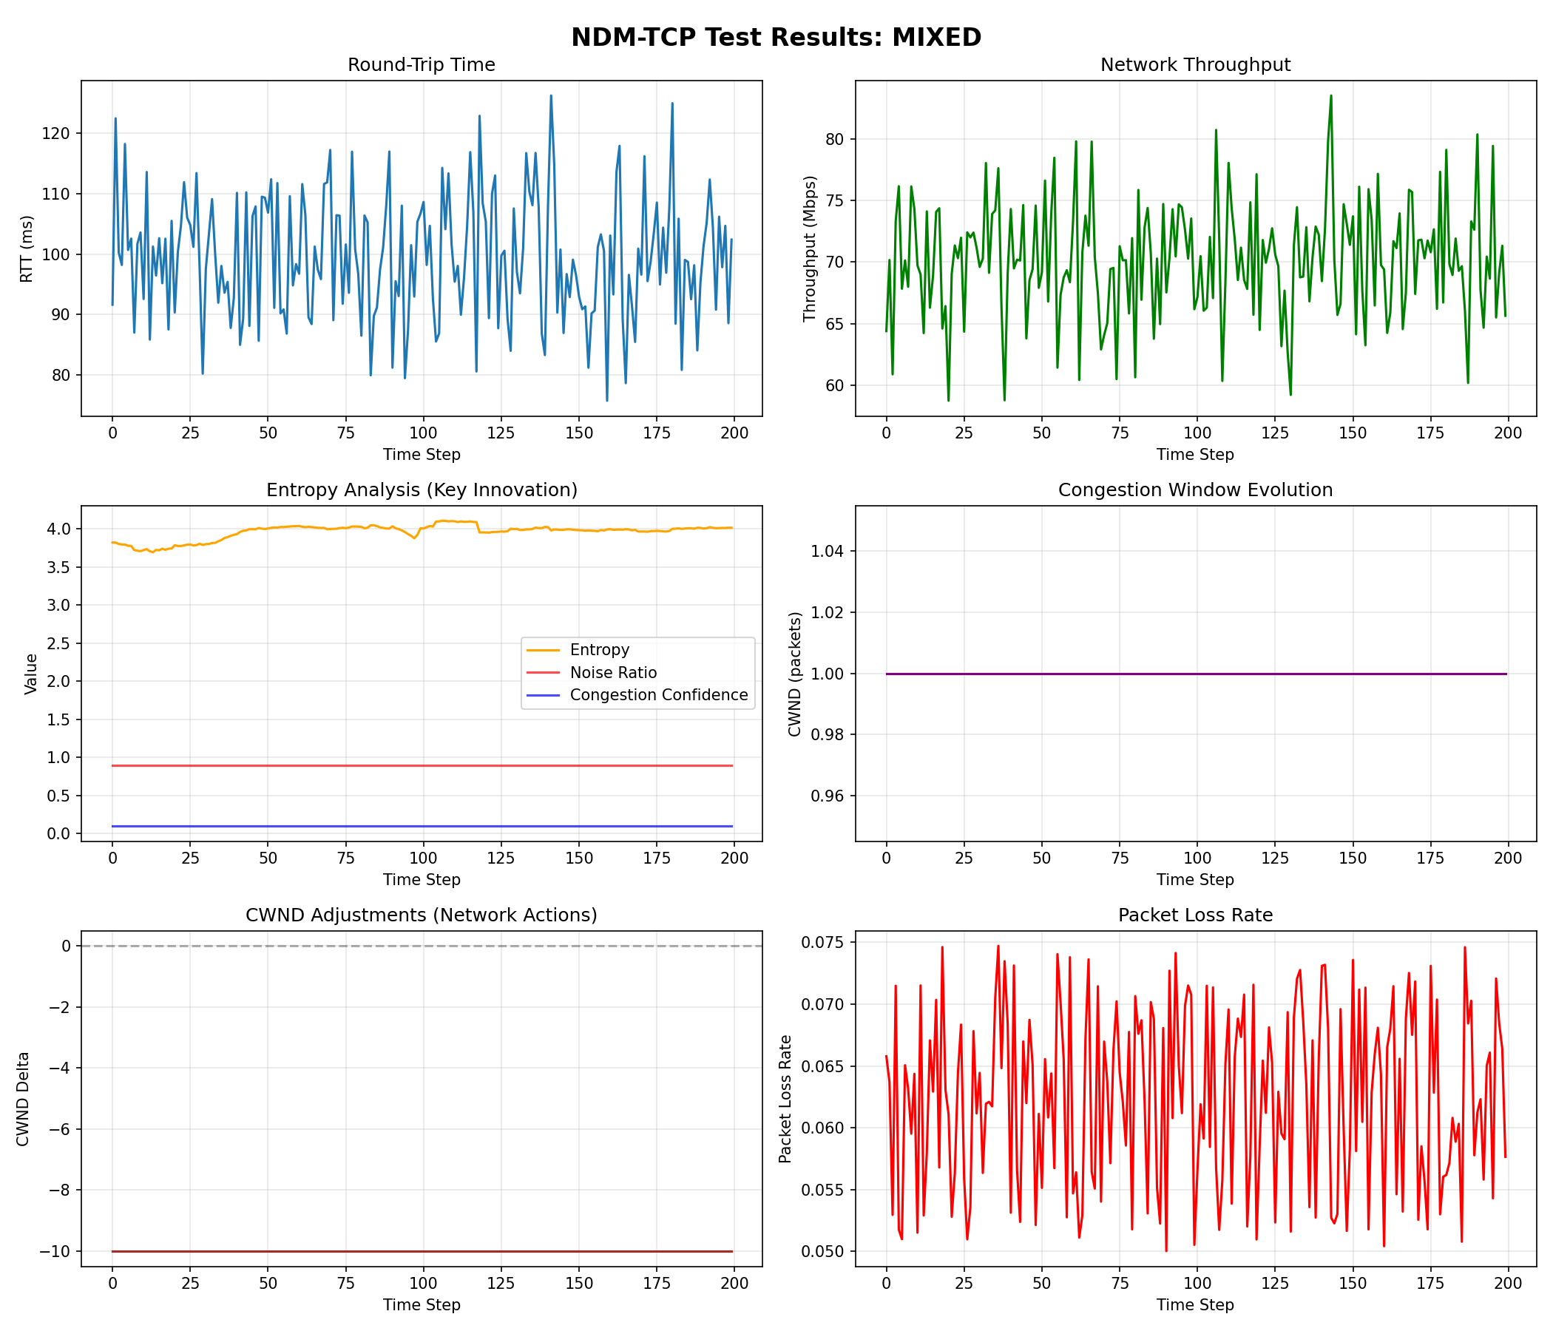The width and height of the screenshot is (1553, 1331).
Task: Click the Entropy Analysis chart title
Action: coord(422,490)
